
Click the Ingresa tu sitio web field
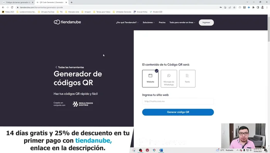[x=178, y=101]
